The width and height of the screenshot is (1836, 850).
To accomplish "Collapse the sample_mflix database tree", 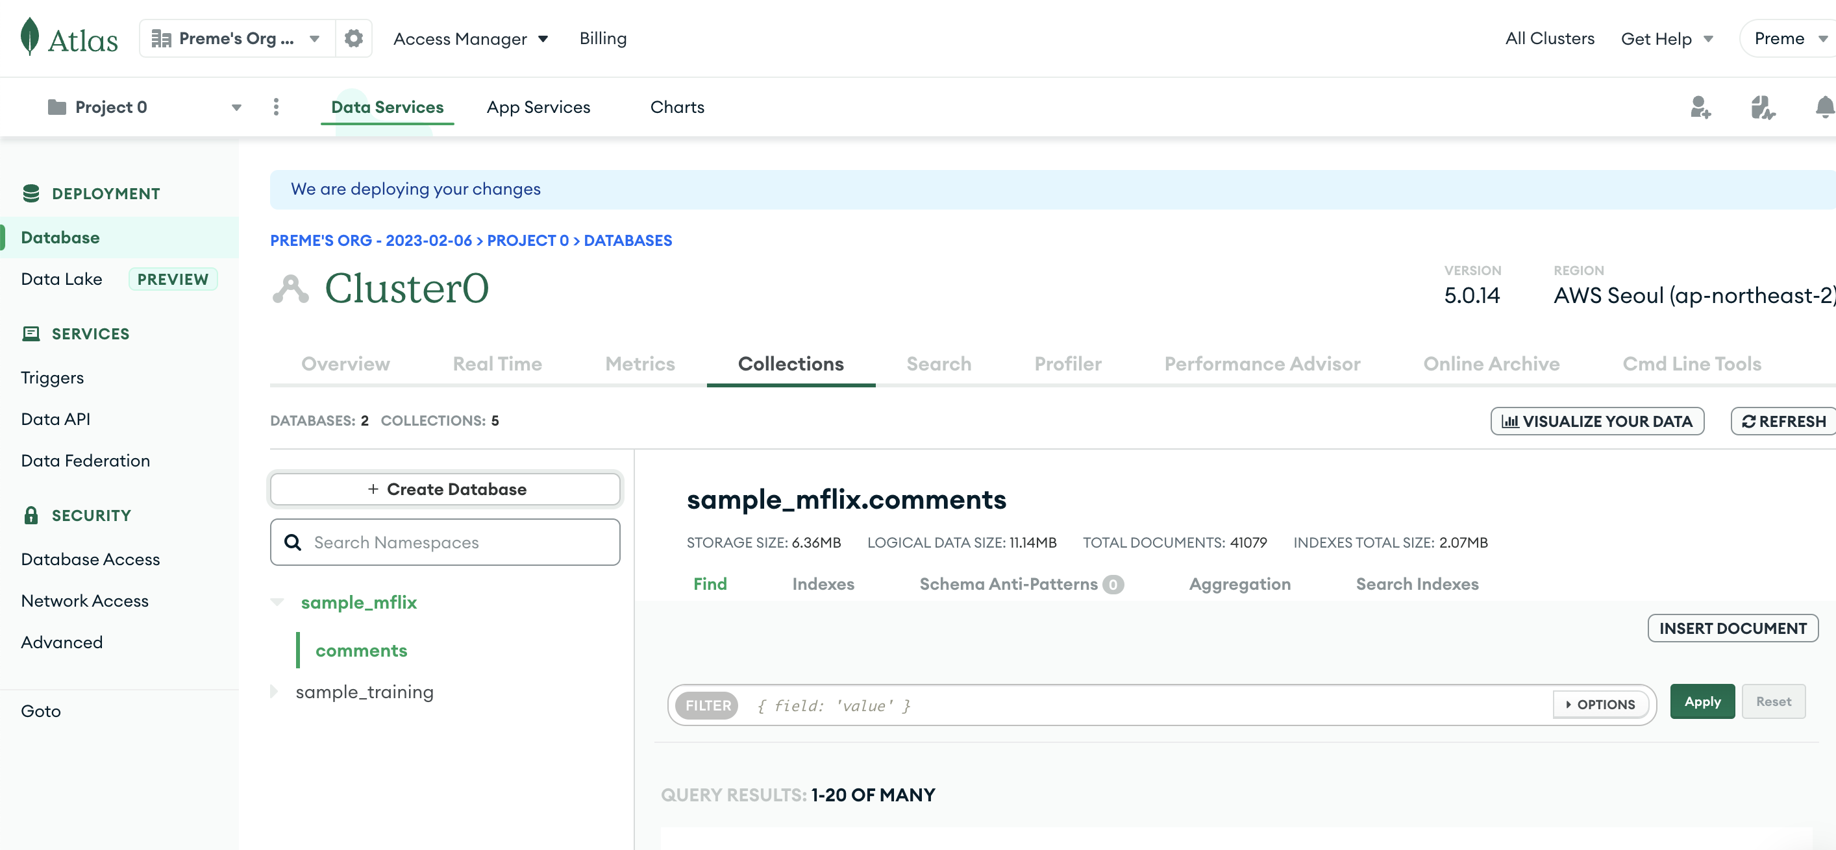I will click(278, 603).
